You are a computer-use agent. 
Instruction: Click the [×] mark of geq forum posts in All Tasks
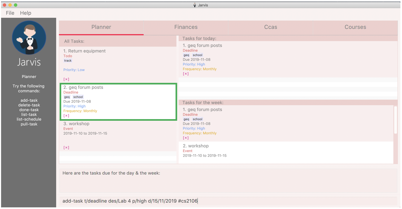[x=66, y=116]
